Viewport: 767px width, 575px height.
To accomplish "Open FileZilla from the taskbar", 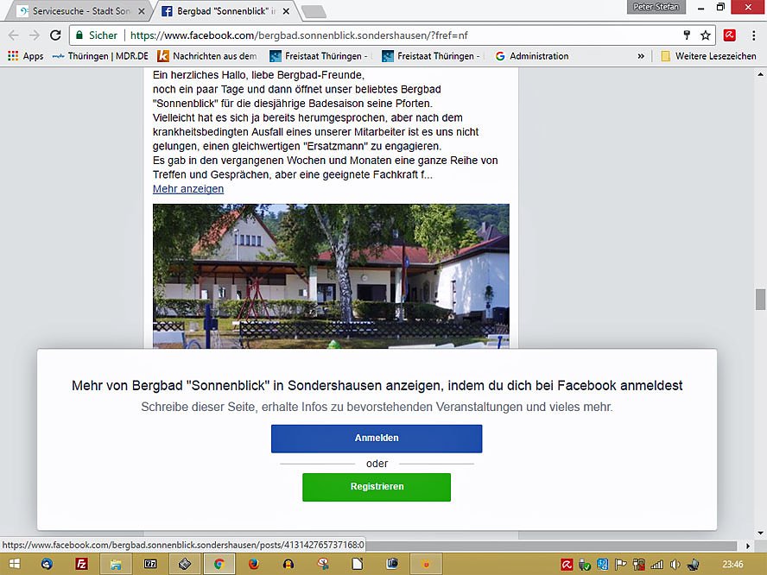I will pyautogui.click(x=81, y=564).
